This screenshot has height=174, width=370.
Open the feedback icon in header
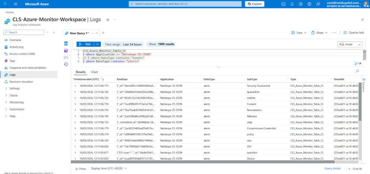coord(318,4)
